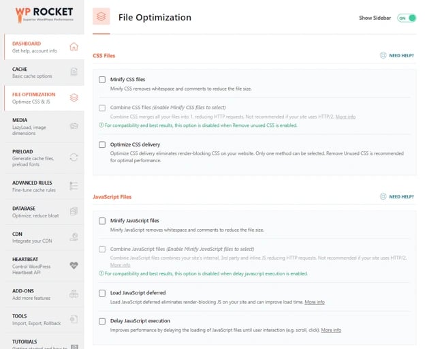This screenshot has width=425, height=349.
Task: Click the Media images icon in sidebar
Action: click(74, 126)
